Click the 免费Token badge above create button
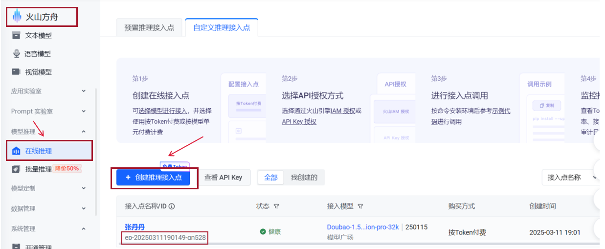 point(175,166)
